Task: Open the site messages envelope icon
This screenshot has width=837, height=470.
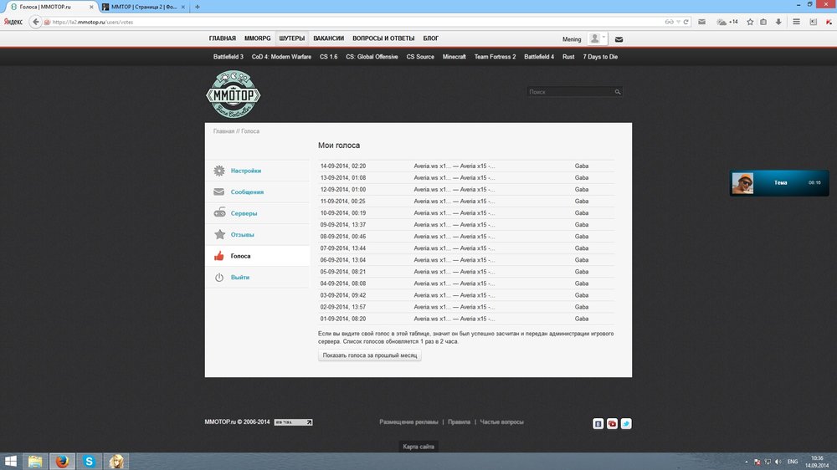Action: (x=619, y=39)
